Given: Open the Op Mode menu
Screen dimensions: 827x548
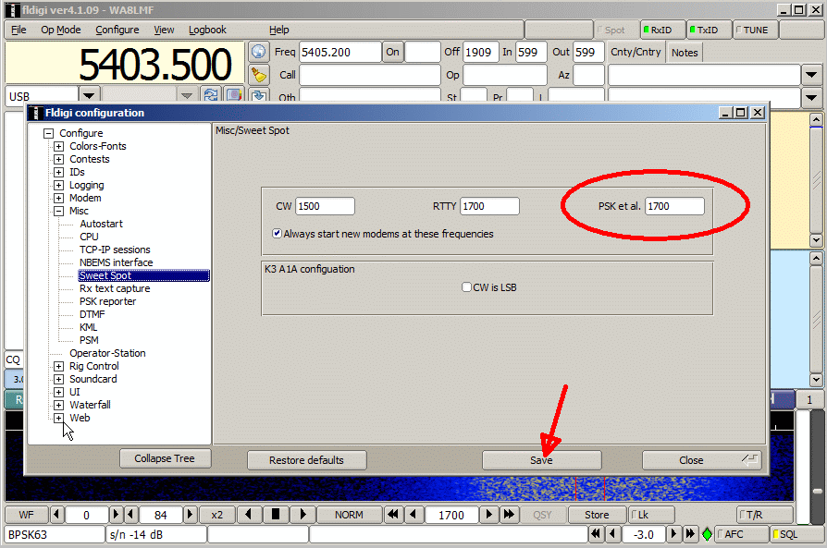Looking at the screenshot, I should pyautogui.click(x=61, y=30).
